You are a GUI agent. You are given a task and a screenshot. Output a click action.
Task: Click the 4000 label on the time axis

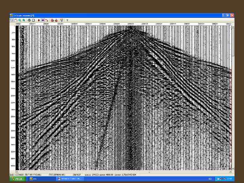click(13, 166)
